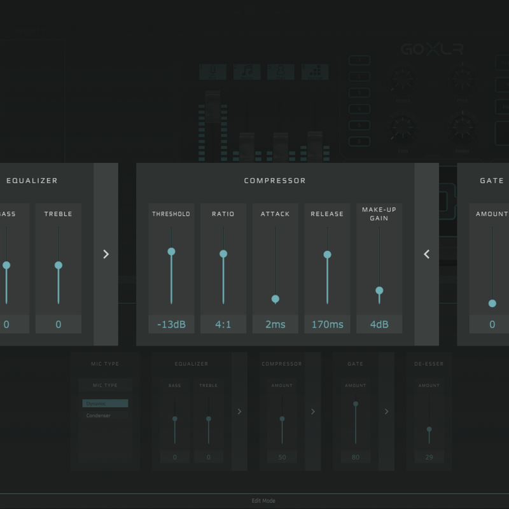The image size is (509, 509).
Task: Click the dimmed Compressor Amount slider reading 50
Action: 282,419
